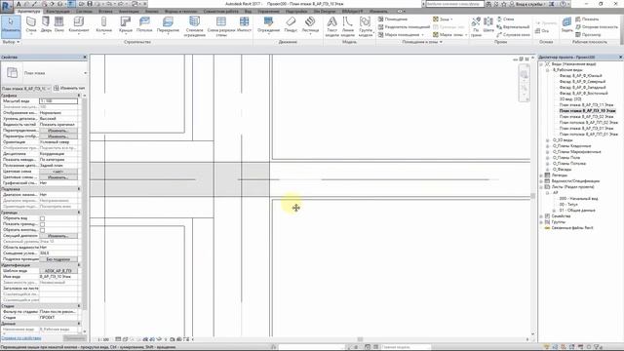
Task: Click the view scale 1:100 in status bar
Action: point(103,339)
